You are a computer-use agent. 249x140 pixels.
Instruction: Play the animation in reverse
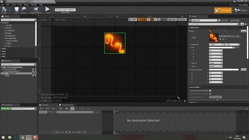[66, 132]
